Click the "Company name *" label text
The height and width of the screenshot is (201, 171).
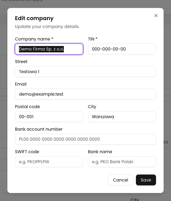point(34,39)
